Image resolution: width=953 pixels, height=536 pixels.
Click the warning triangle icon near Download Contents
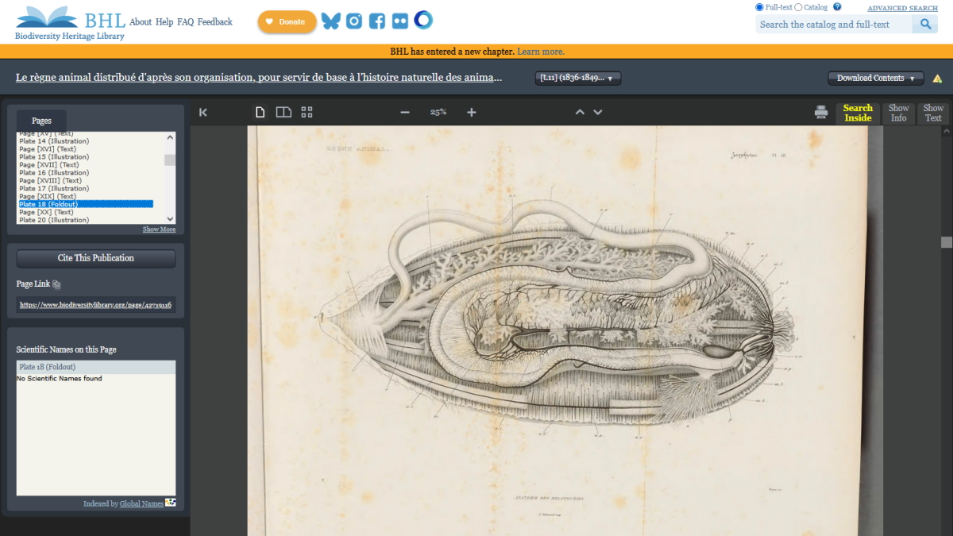tap(937, 79)
